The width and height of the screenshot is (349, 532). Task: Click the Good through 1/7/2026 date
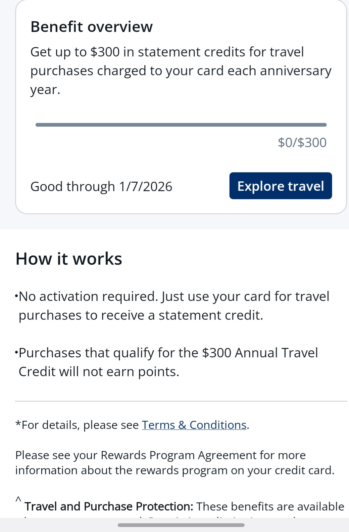click(x=101, y=186)
